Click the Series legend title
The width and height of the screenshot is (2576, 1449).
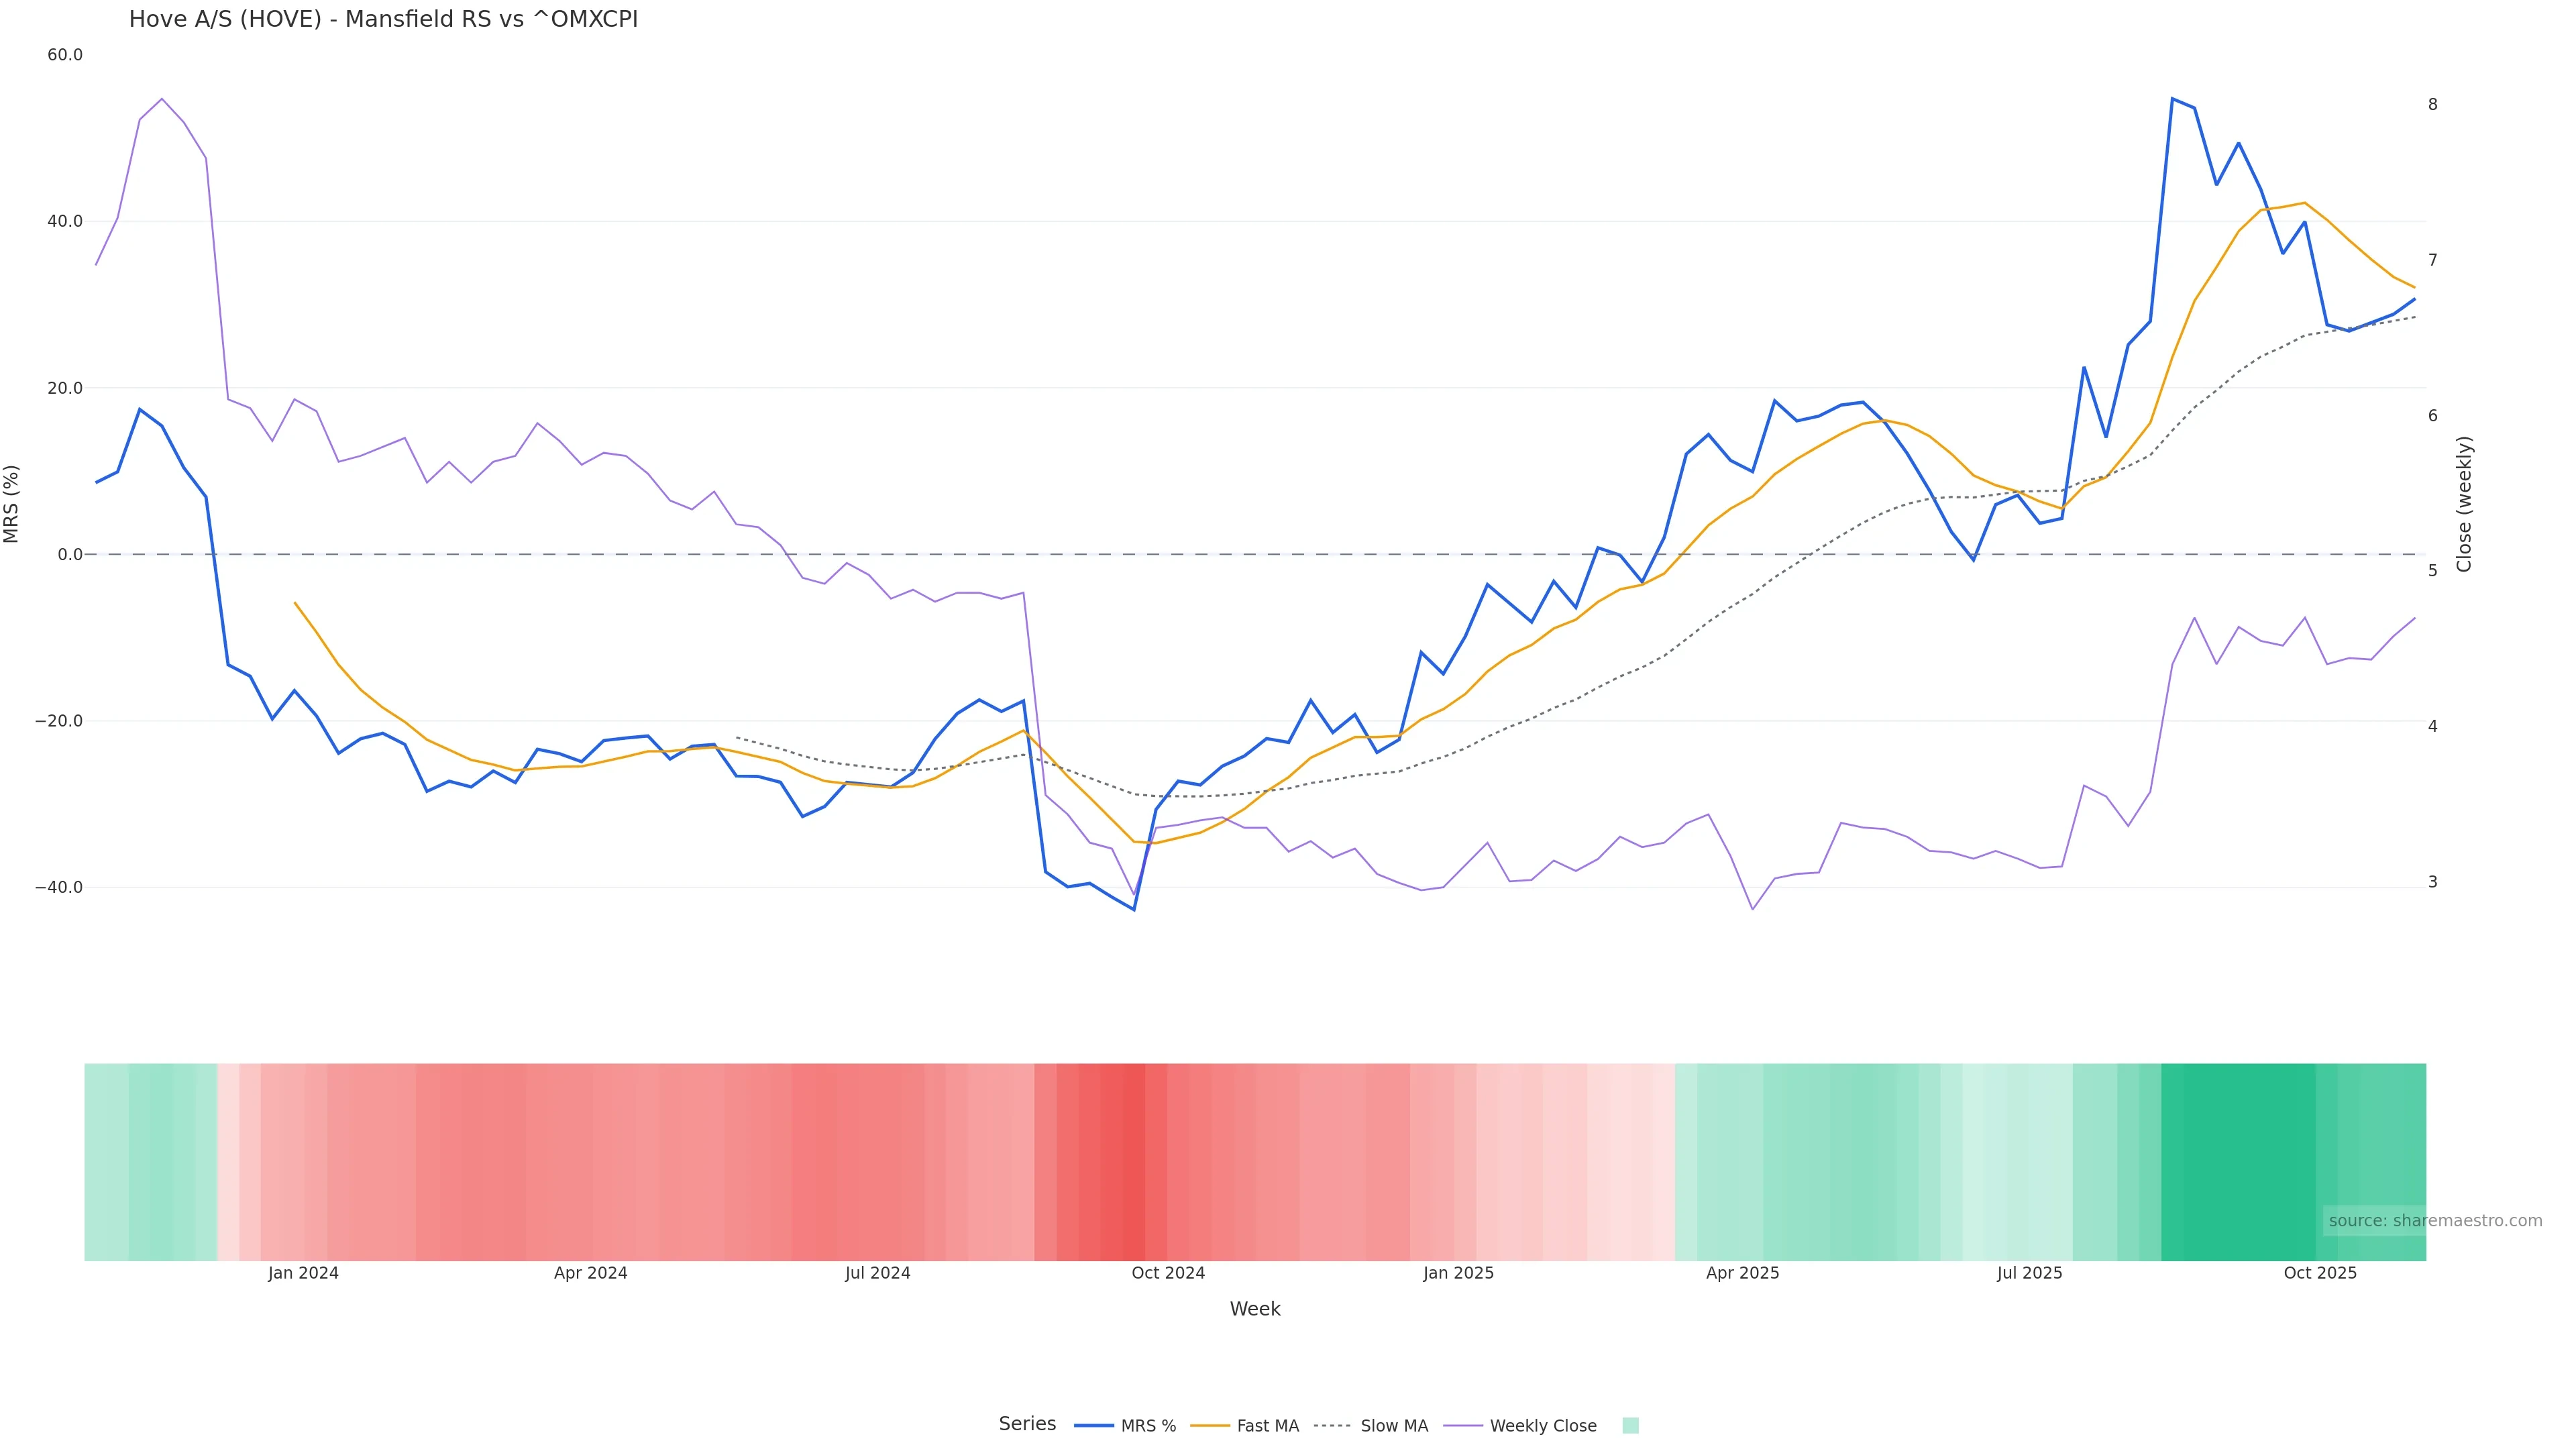point(1027,1424)
